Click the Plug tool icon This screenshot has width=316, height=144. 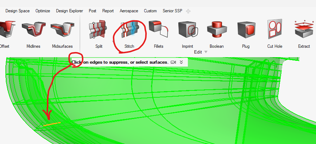click(x=245, y=30)
